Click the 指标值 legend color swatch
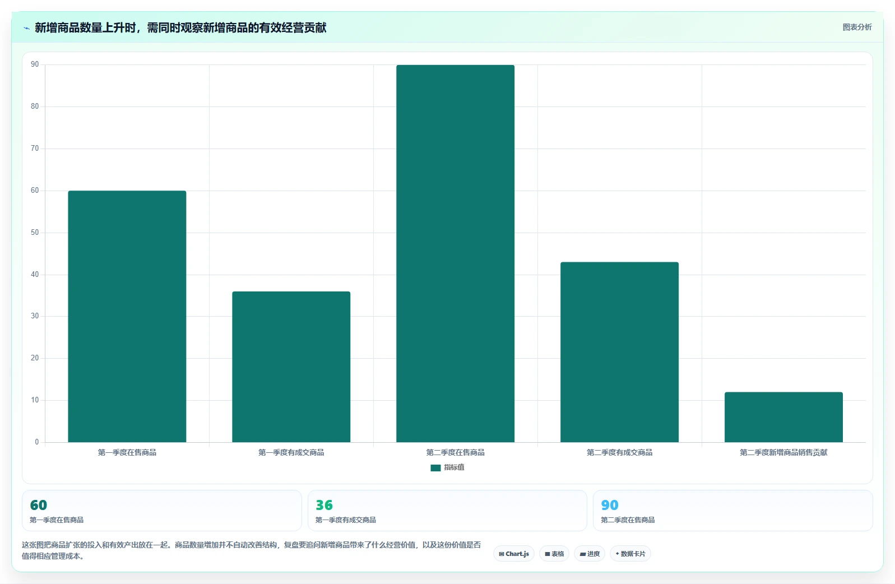 click(435, 467)
